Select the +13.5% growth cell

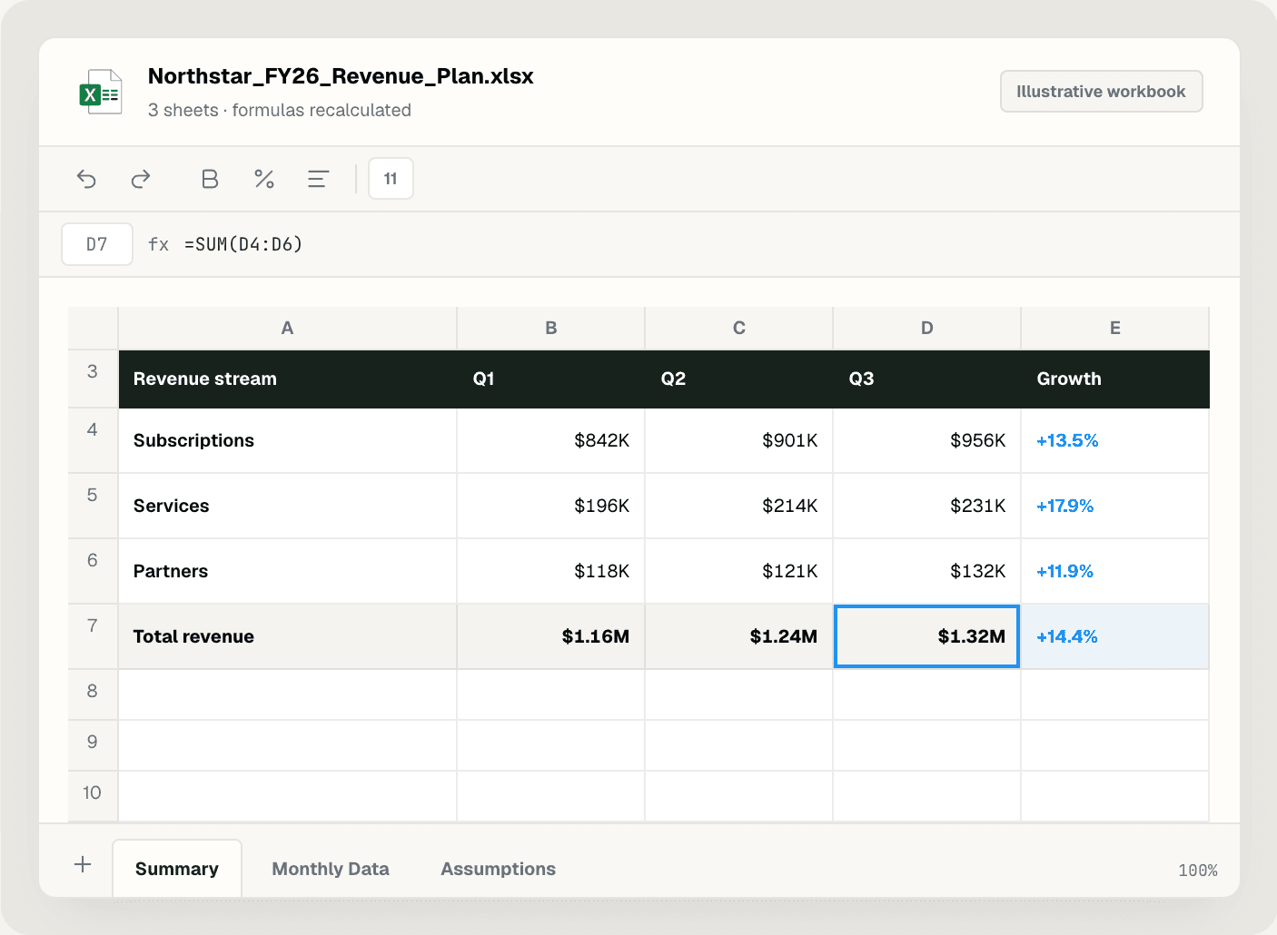[x=1115, y=440]
